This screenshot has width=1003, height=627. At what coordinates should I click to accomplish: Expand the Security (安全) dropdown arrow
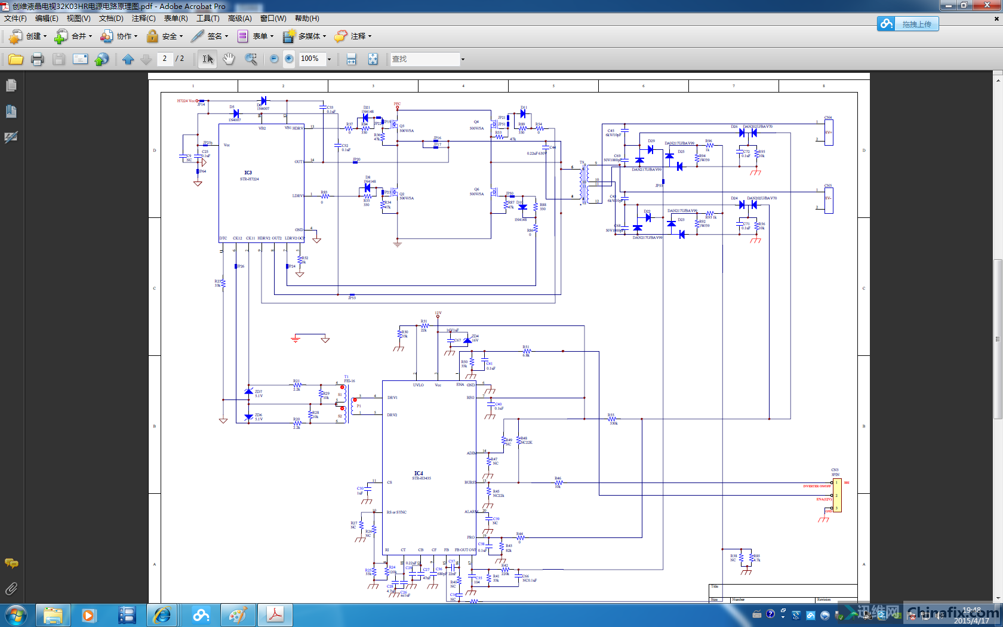181,36
